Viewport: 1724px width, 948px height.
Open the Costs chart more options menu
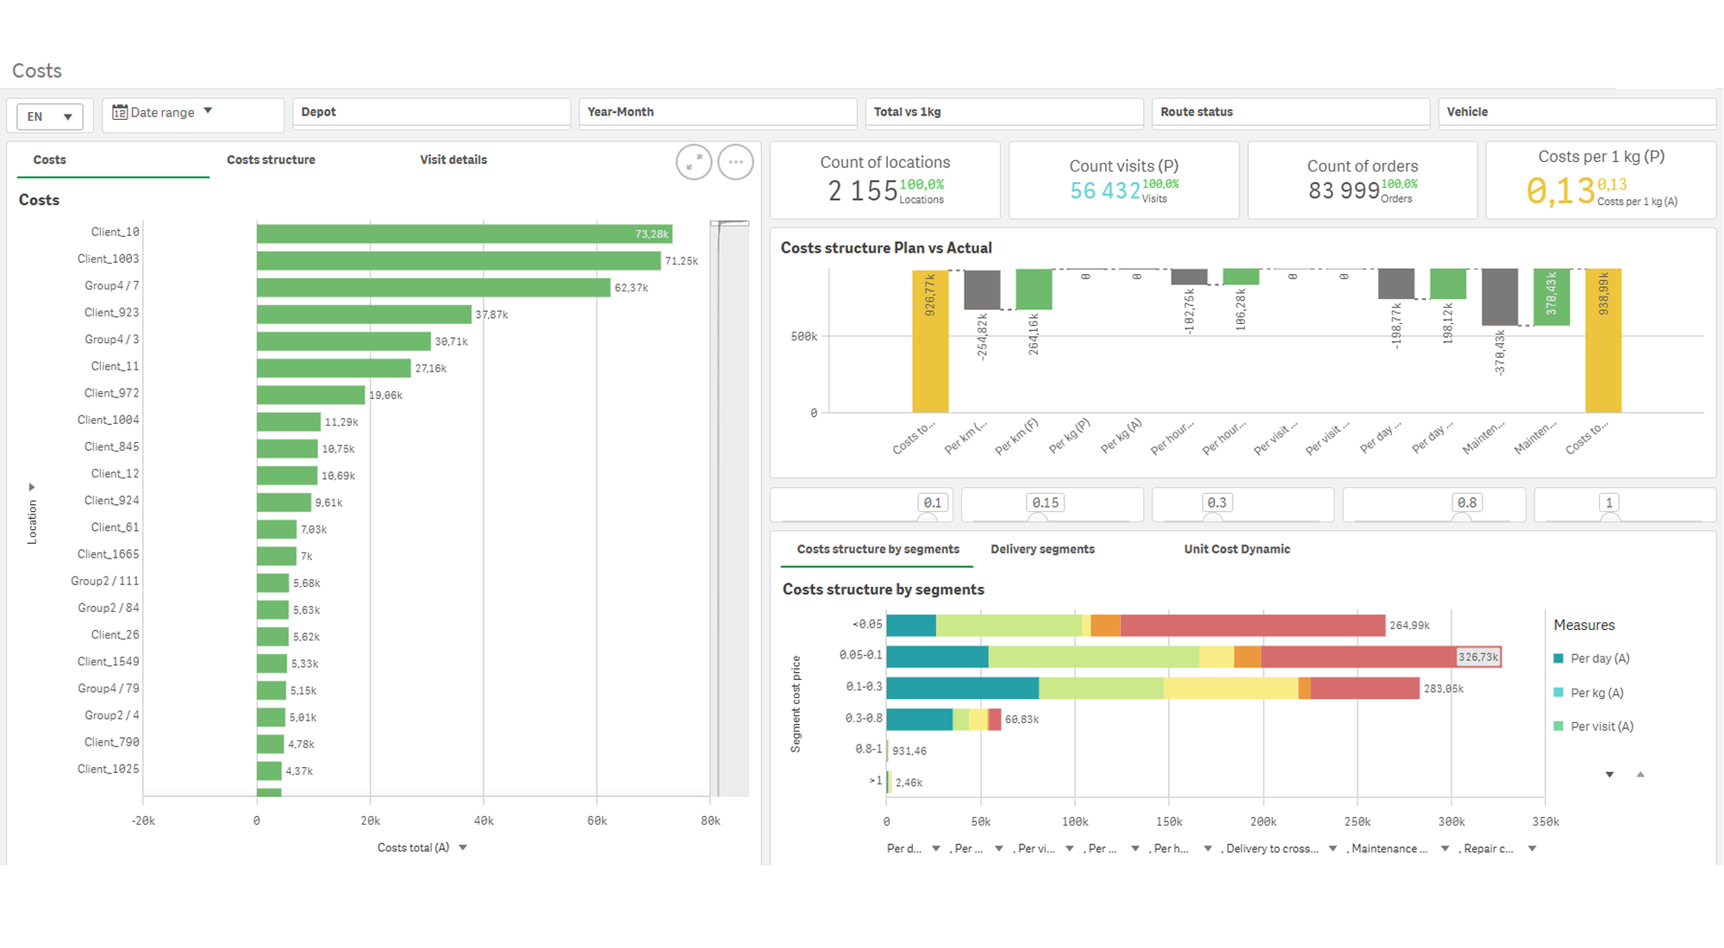[735, 162]
